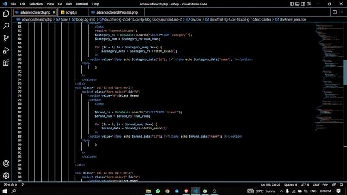Click the editor vertical scrollbar thumb

pos(345,72)
